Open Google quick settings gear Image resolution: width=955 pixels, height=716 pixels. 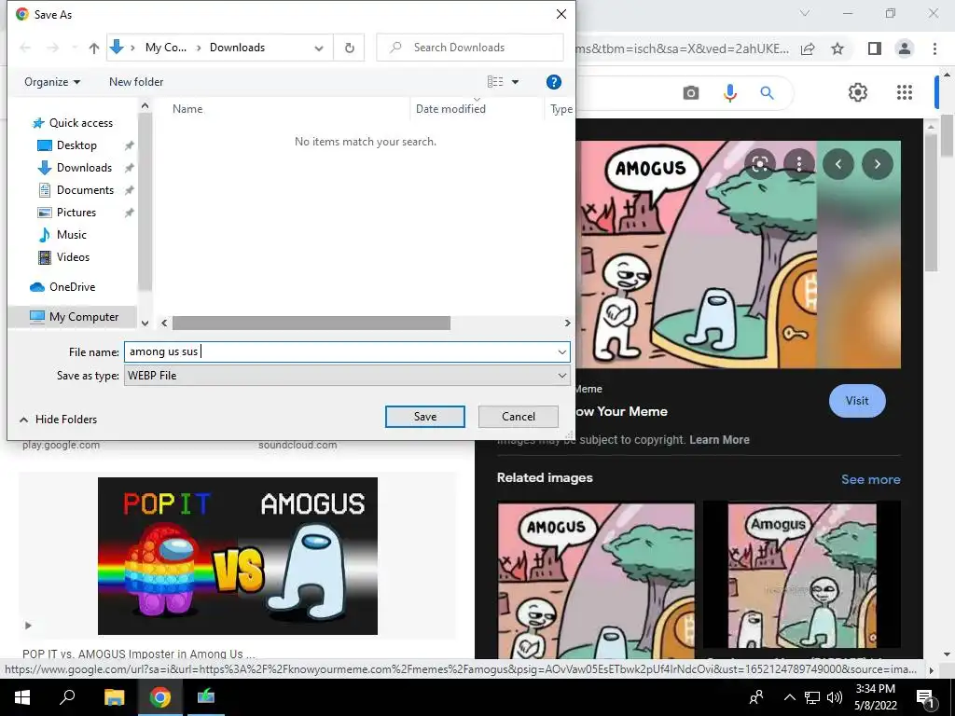tap(858, 92)
